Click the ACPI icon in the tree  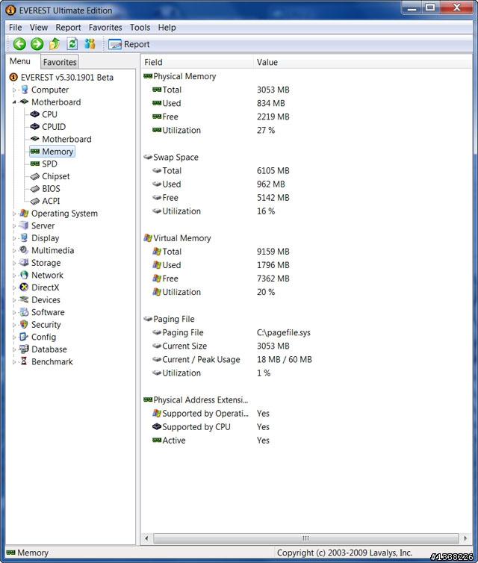coord(35,201)
